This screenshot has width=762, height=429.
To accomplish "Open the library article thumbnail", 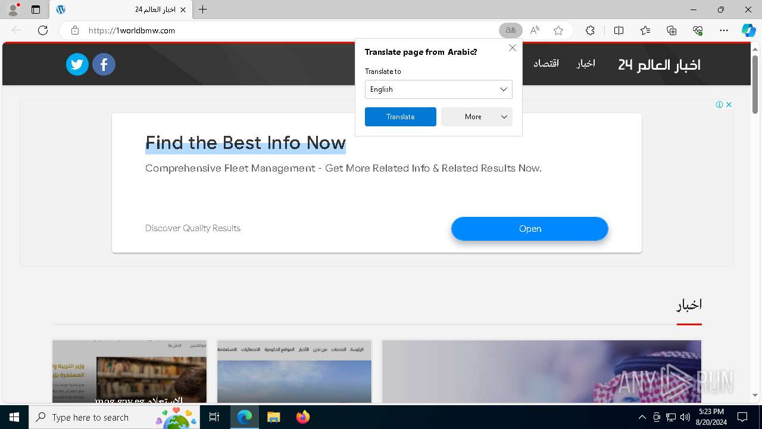I will (x=129, y=371).
